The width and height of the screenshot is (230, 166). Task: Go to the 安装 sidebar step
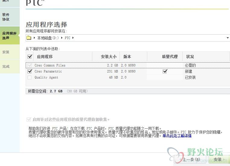pos(10,52)
